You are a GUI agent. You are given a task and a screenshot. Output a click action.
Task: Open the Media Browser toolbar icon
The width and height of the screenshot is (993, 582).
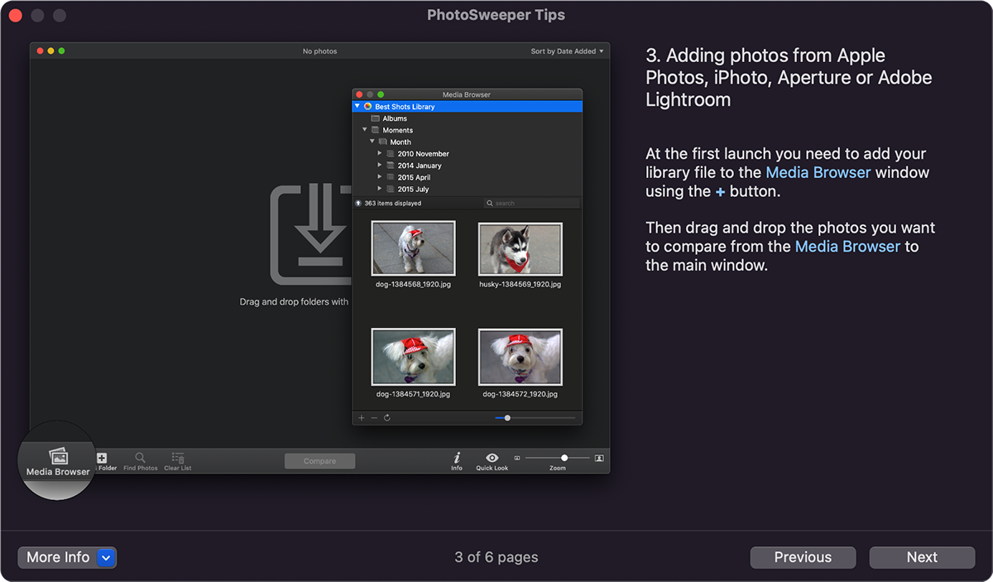point(57,457)
